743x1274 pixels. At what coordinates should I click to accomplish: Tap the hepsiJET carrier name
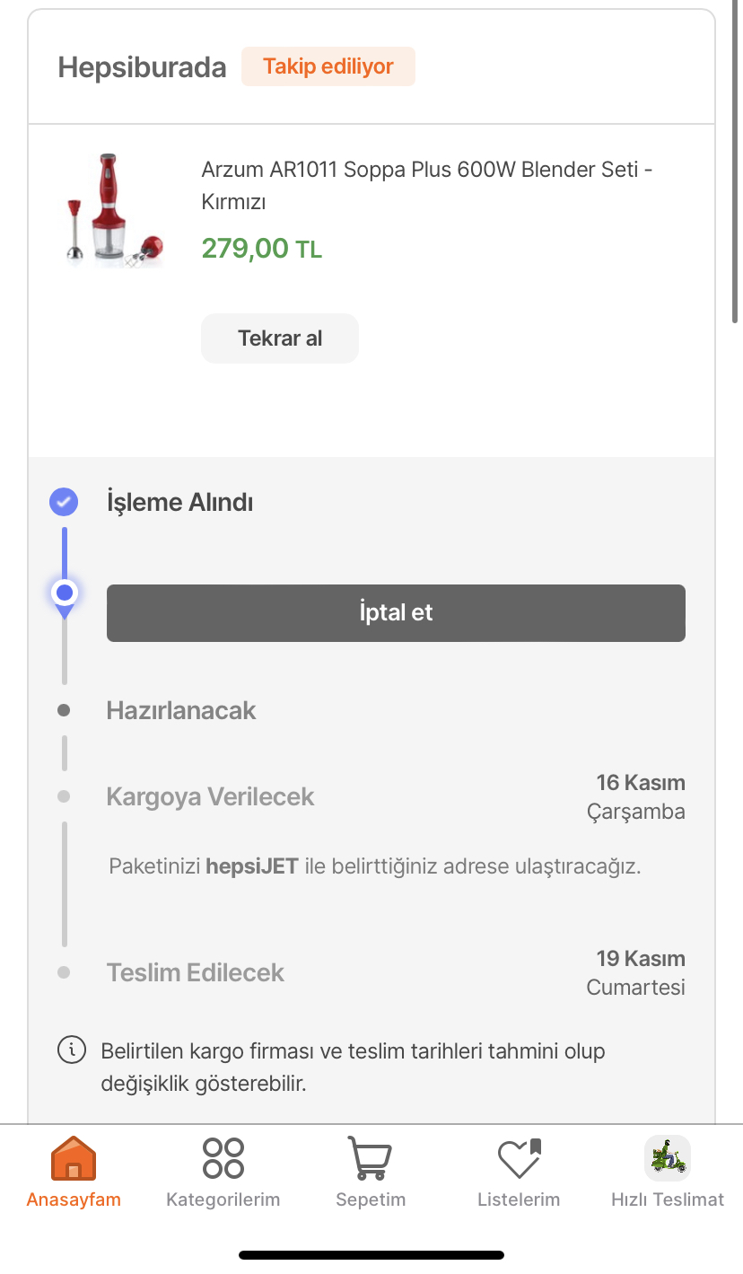(x=252, y=866)
